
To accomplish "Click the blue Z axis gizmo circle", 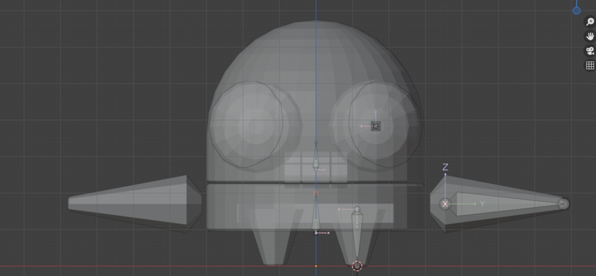I will pyautogui.click(x=577, y=10).
